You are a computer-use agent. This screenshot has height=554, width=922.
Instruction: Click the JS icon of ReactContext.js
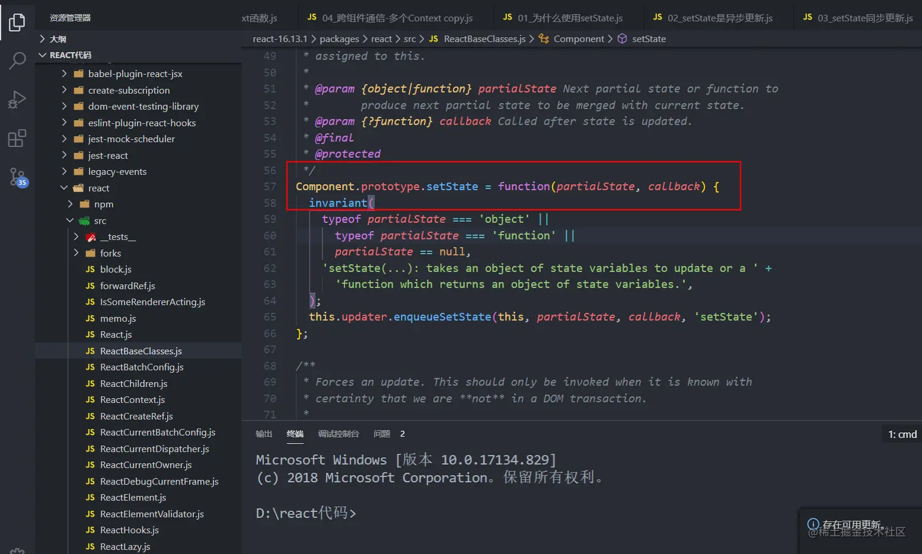click(x=90, y=400)
